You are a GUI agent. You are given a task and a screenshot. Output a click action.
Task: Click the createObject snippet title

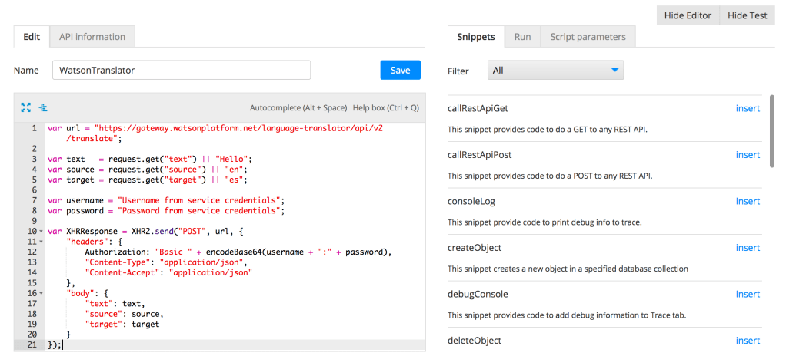click(x=475, y=248)
